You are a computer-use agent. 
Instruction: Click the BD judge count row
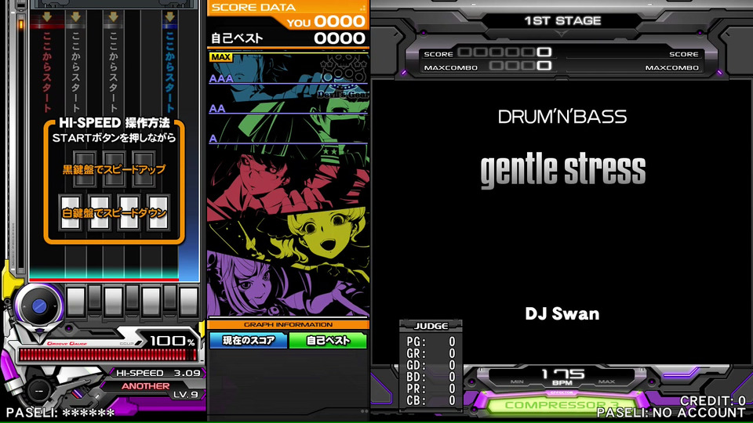pyautogui.click(x=431, y=377)
